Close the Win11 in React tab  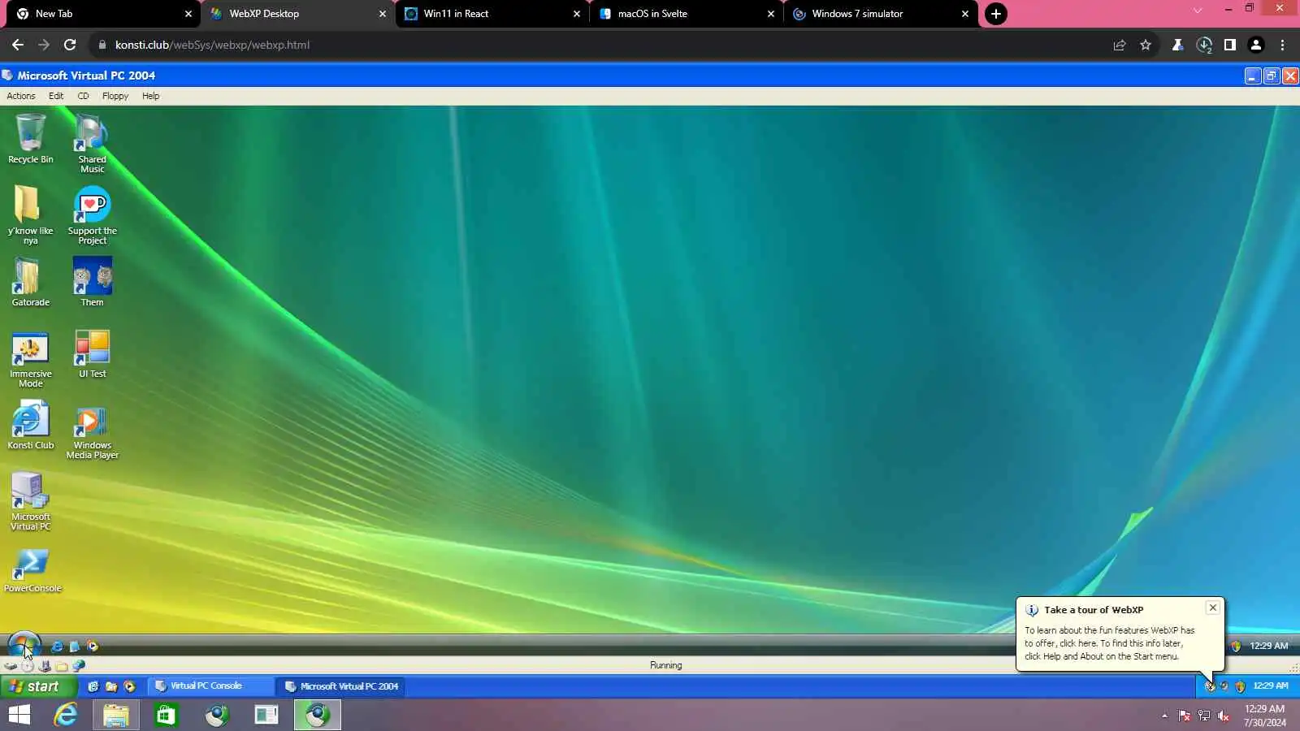(x=577, y=14)
